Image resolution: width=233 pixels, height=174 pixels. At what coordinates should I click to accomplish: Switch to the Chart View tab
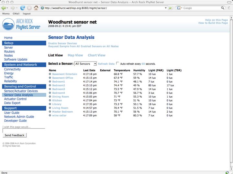click(x=96, y=55)
